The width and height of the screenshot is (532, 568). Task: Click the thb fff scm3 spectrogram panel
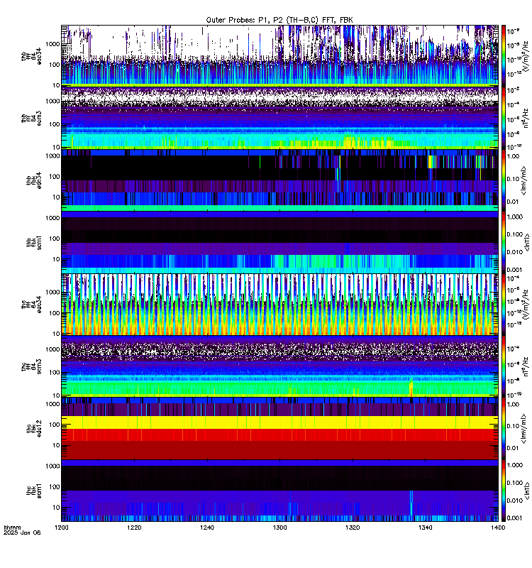[x=279, y=118]
